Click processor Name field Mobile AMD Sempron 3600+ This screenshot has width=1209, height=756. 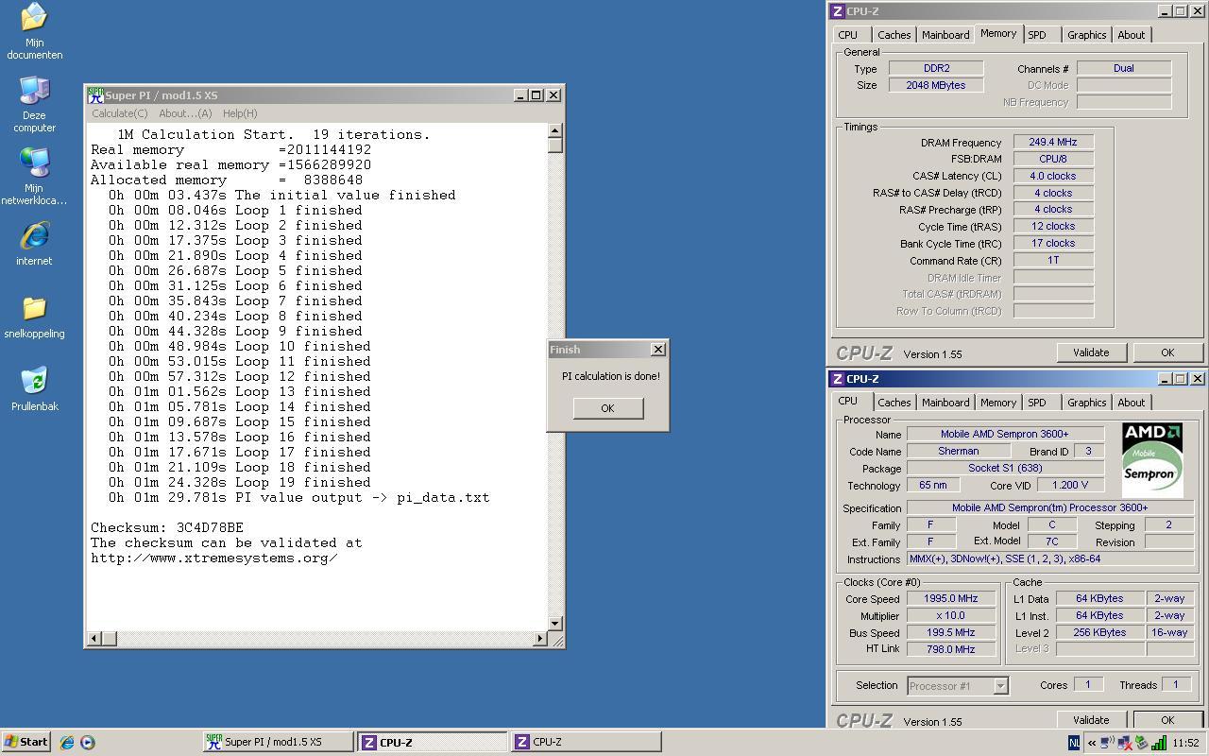[x=1005, y=434]
